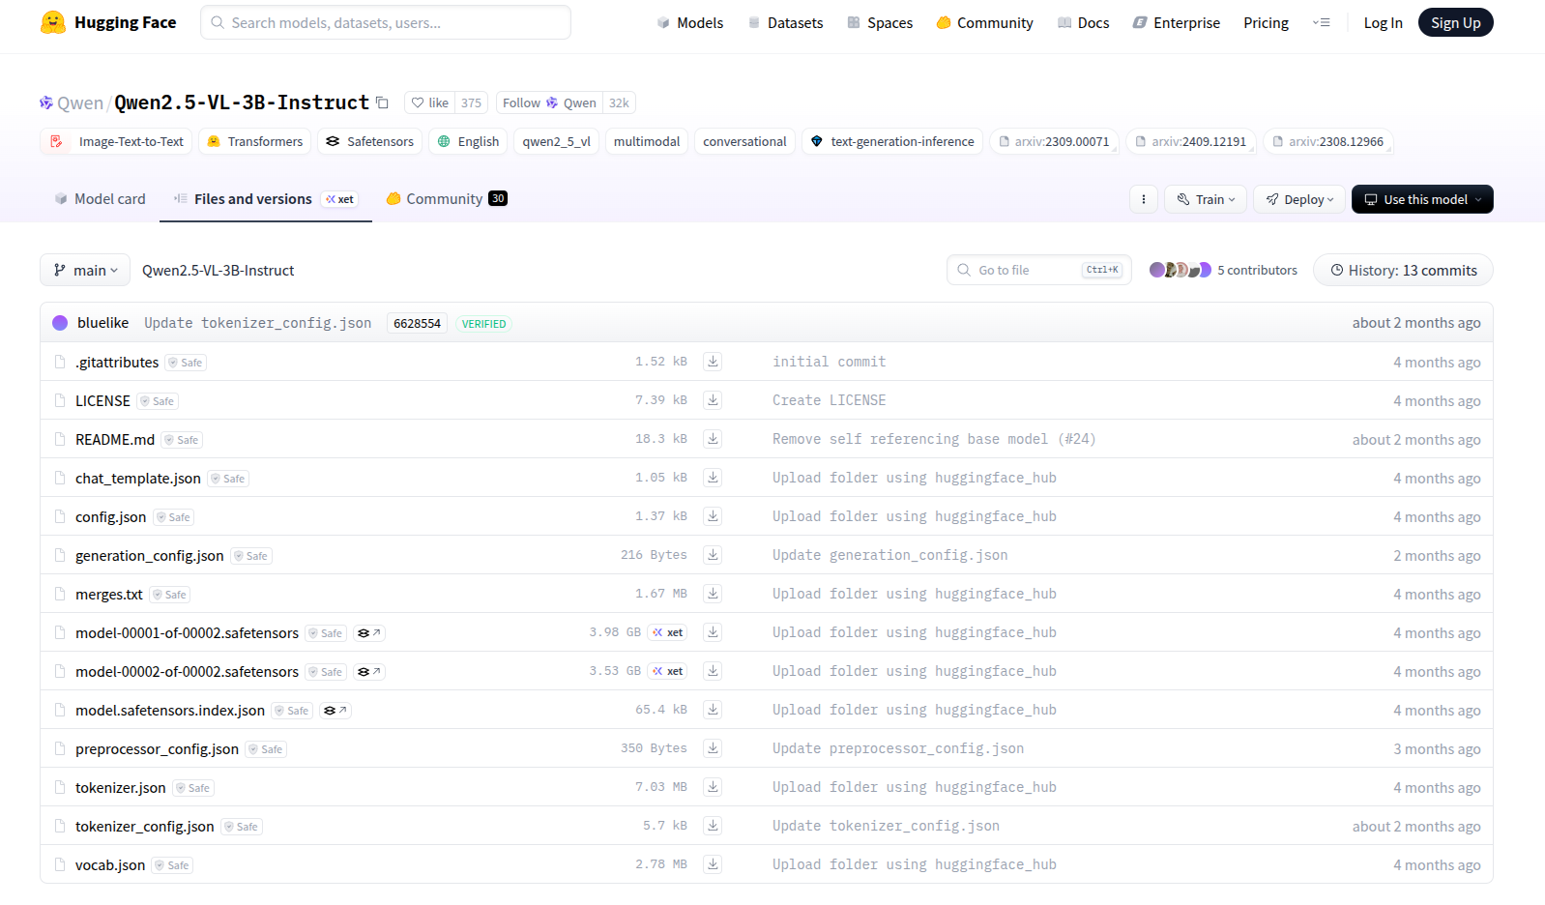Open safetensors viewer for model-00002 file
The height and width of the screenshot is (905, 1545).
pyautogui.click(x=369, y=672)
